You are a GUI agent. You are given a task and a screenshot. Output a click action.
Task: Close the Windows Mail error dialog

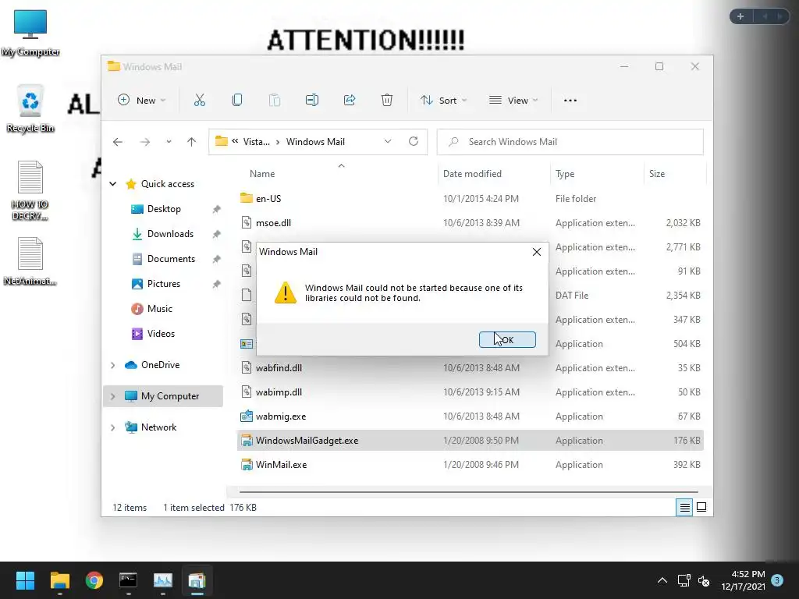(537, 252)
